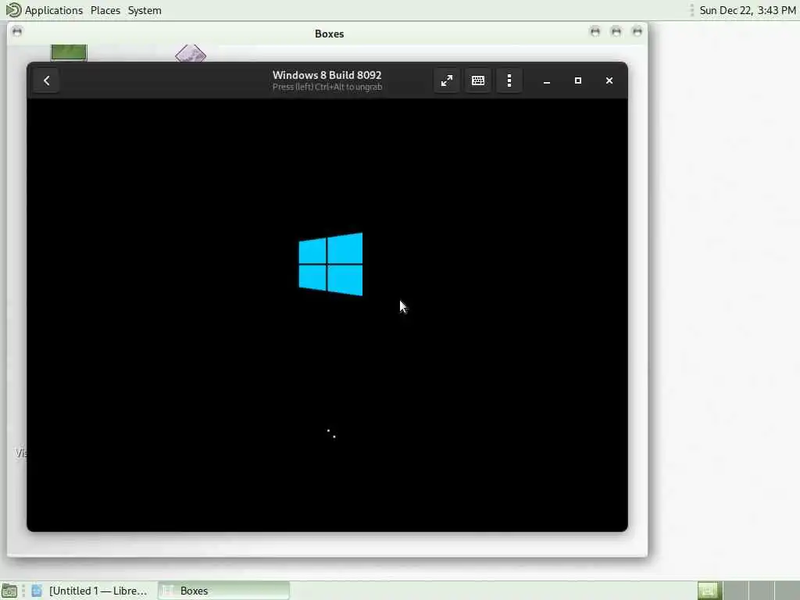The height and width of the screenshot is (600, 800).
Task: Enter fullscreen mode for the Windows 8 box
Action: (x=446, y=80)
